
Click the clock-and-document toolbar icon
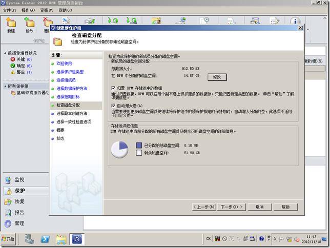click(x=204, y=20)
